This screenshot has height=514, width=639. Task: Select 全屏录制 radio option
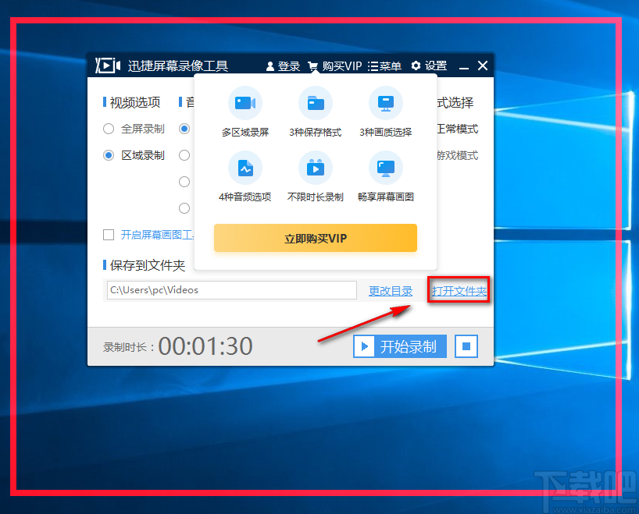[x=109, y=129]
